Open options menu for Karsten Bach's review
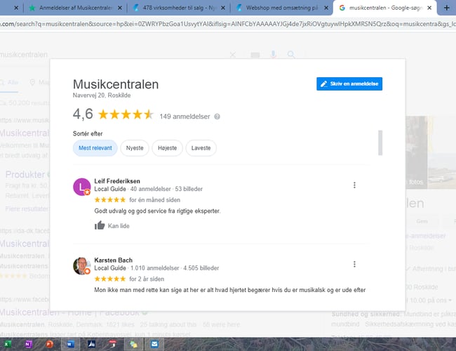This screenshot has height=351, width=456. [x=354, y=264]
